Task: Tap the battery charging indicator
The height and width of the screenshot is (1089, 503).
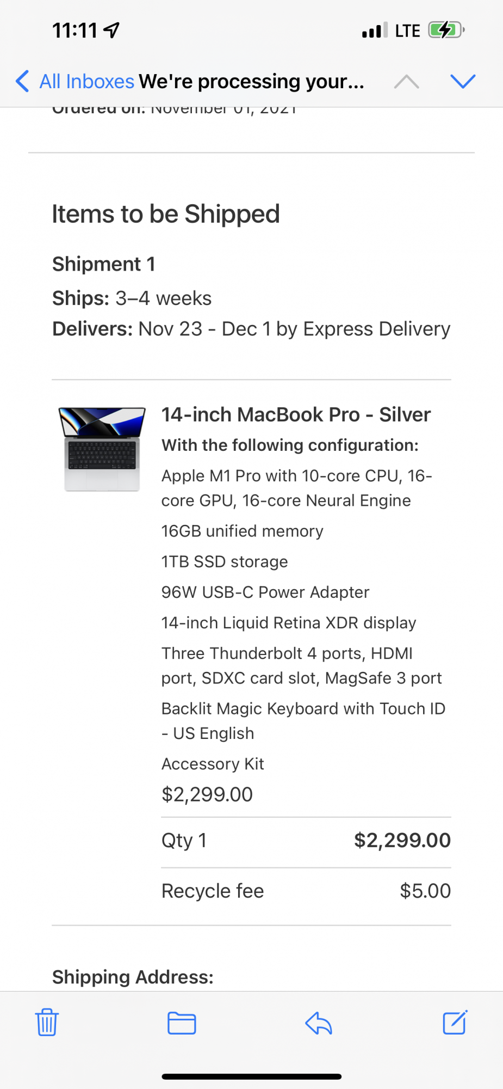Action: pyautogui.click(x=446, y=30)
